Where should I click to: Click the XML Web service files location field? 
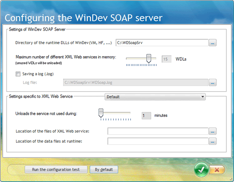point(158,131)
